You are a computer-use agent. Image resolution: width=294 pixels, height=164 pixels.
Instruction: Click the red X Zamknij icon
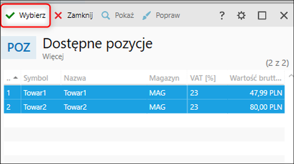[x=58, y=15]
